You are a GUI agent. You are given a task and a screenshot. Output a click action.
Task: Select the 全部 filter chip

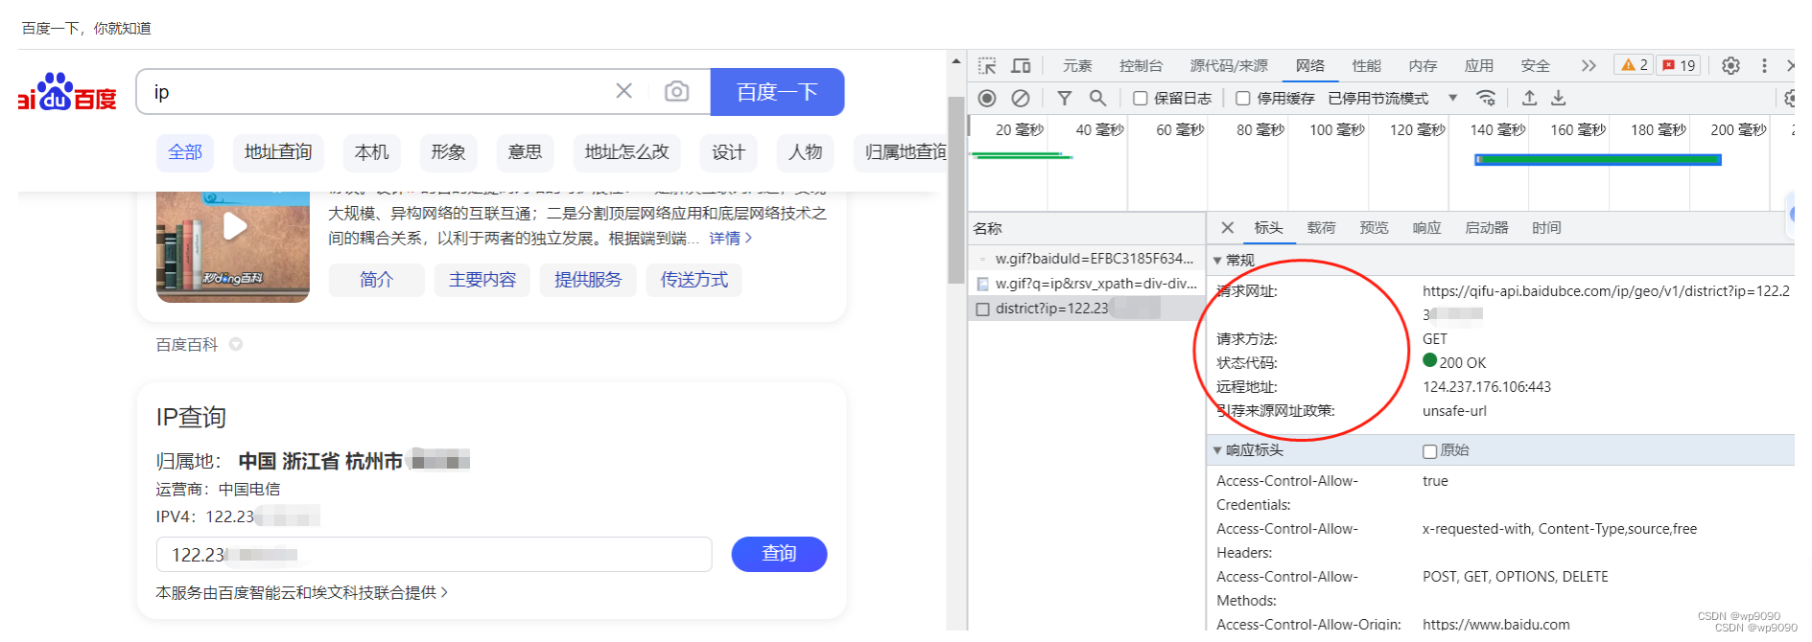[x=185, y=152]
